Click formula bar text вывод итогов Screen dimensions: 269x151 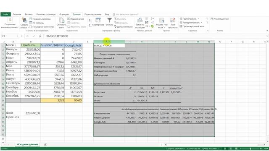pos(57,36)
